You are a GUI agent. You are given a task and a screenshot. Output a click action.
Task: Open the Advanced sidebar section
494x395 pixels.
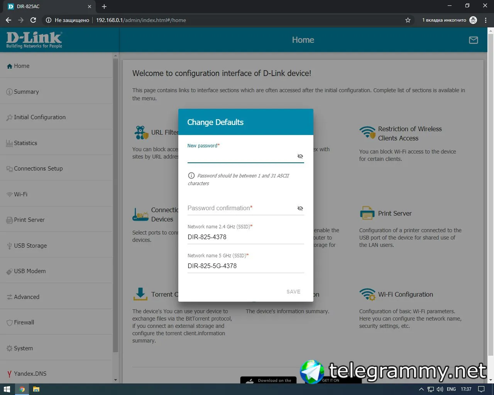point(56,297)
